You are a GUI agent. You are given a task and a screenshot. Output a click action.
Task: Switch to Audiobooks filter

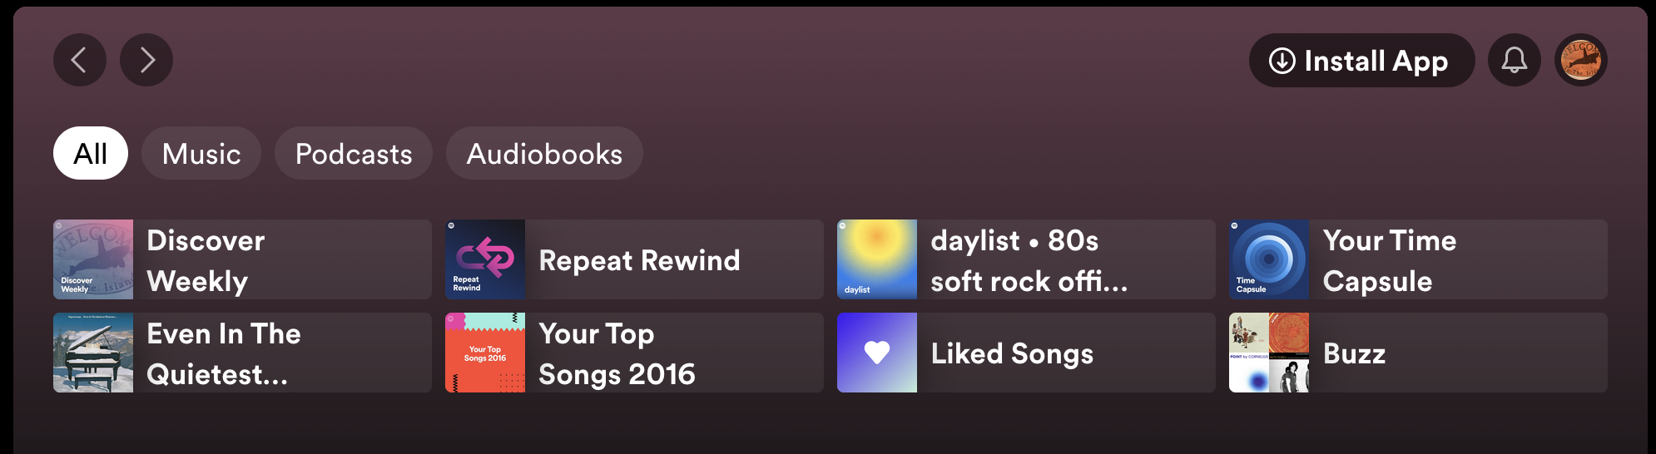click(544, 153)
